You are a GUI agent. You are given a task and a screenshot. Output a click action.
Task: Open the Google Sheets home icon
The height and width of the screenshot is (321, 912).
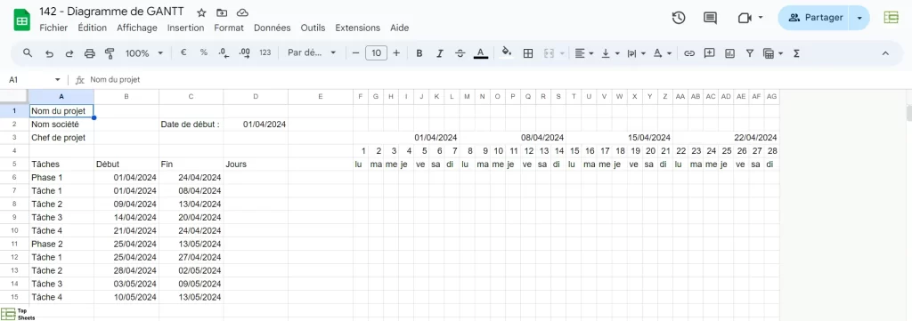(x=21, y=20)
